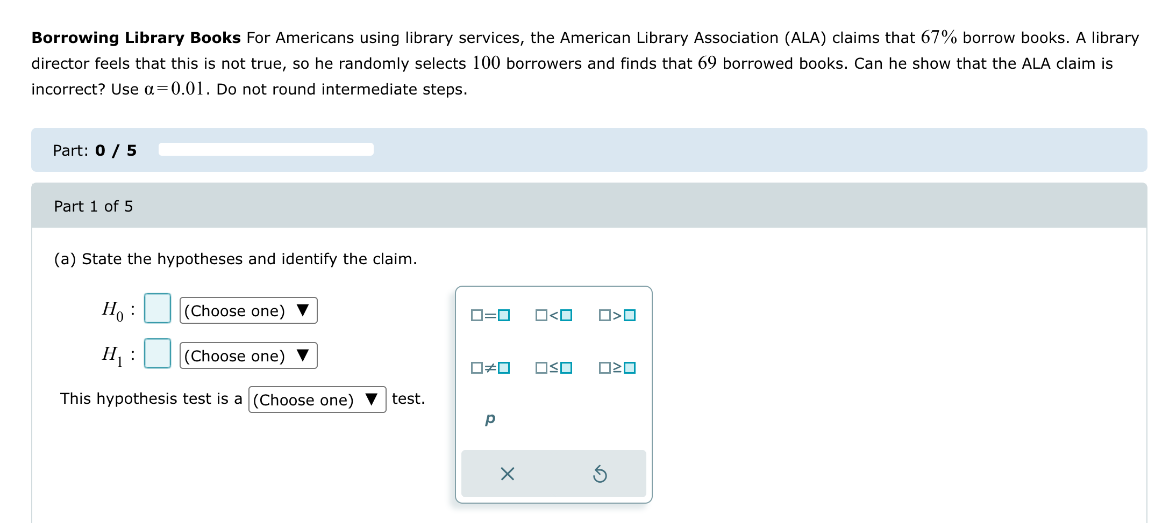The image size is (1155, 523).
Task: Open the Choose one dropdown for H0
Action: [248, 310]
